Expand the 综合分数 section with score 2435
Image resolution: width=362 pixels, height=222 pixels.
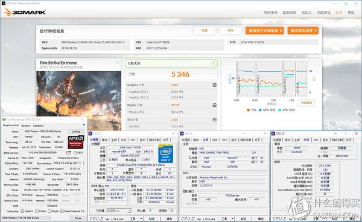(214, 119)
